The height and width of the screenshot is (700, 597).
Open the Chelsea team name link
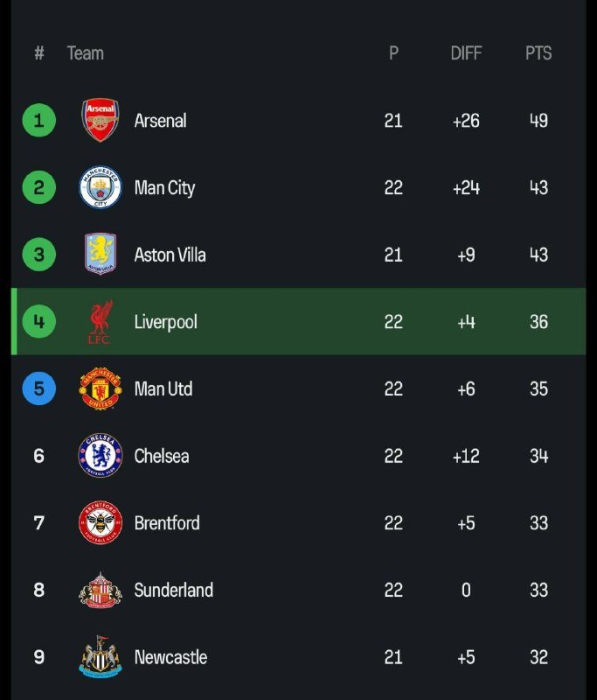[x=162, y=456]
